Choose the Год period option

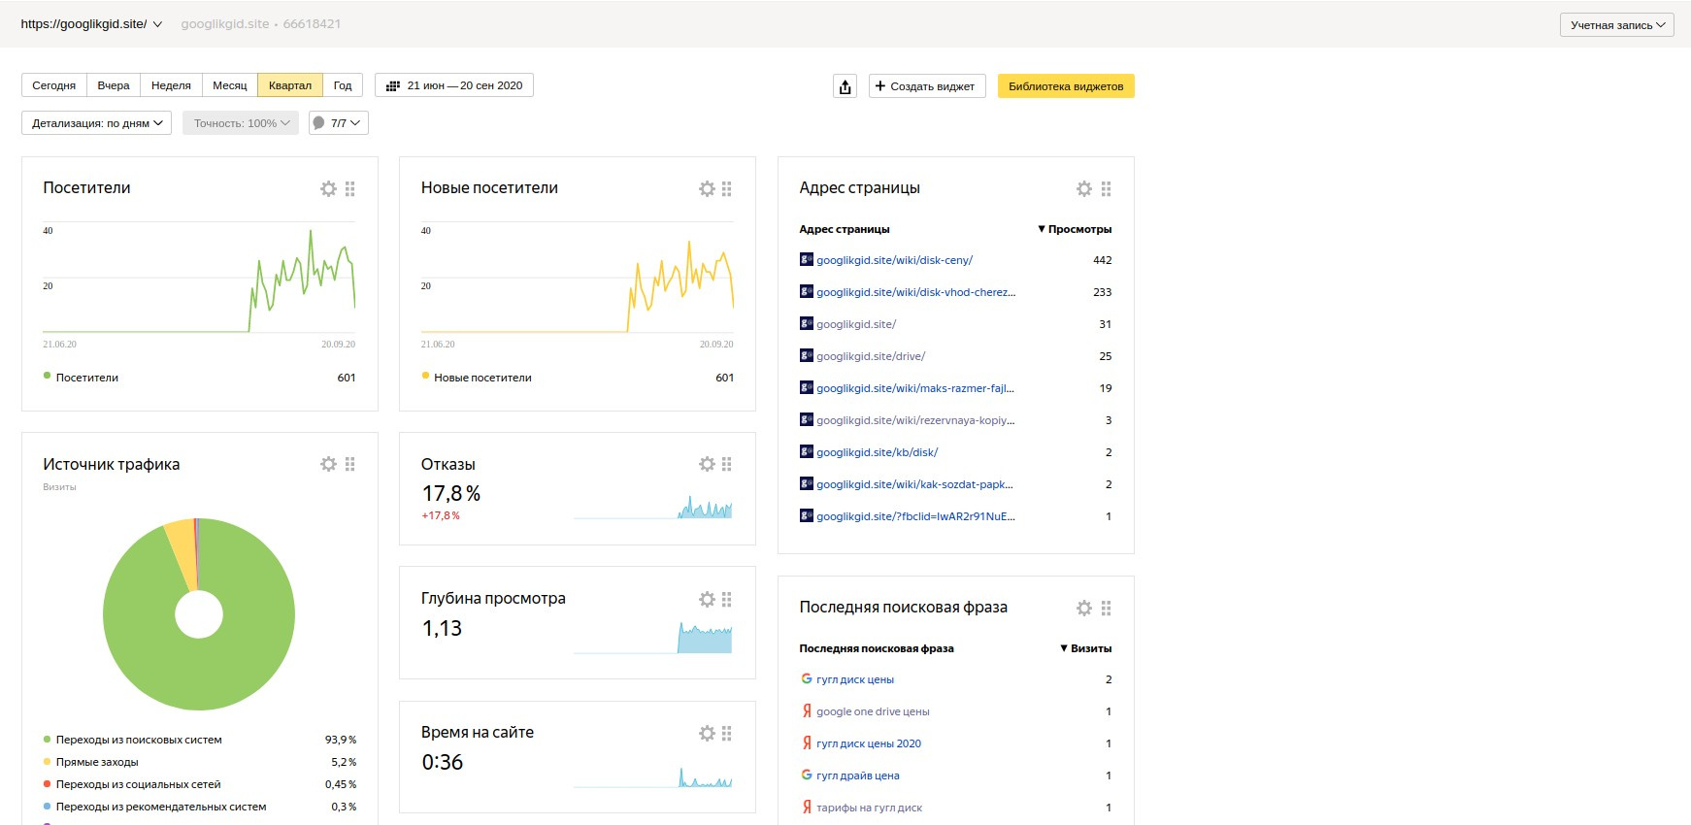343,85
